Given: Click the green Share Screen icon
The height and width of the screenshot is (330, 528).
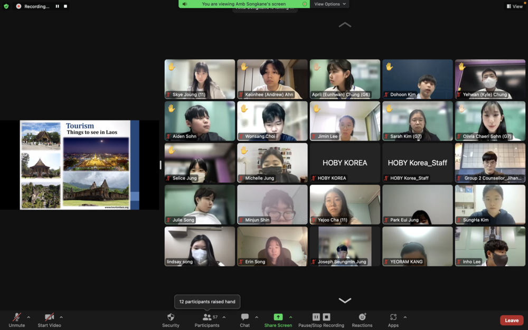Looking at the screenshot, I should 278,317.
